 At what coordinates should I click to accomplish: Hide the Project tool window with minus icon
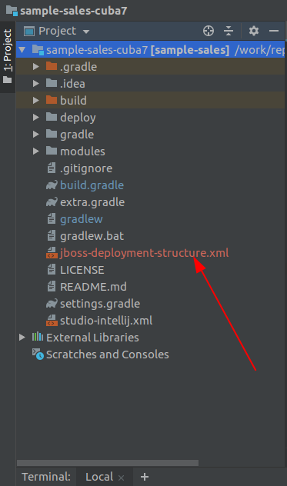pyautogui.click(x=274, y=31)
